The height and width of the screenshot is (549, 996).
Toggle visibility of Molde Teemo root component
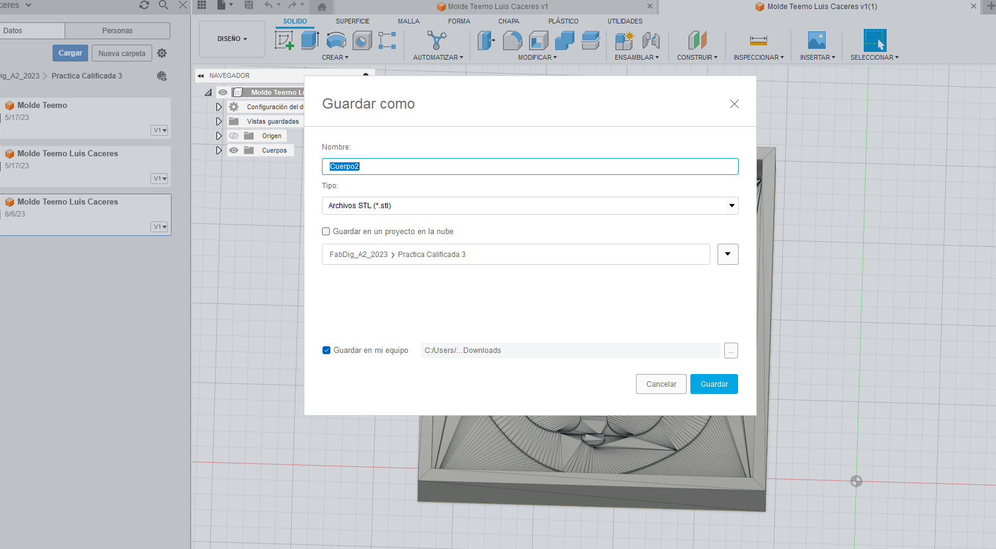coord(223,92)
